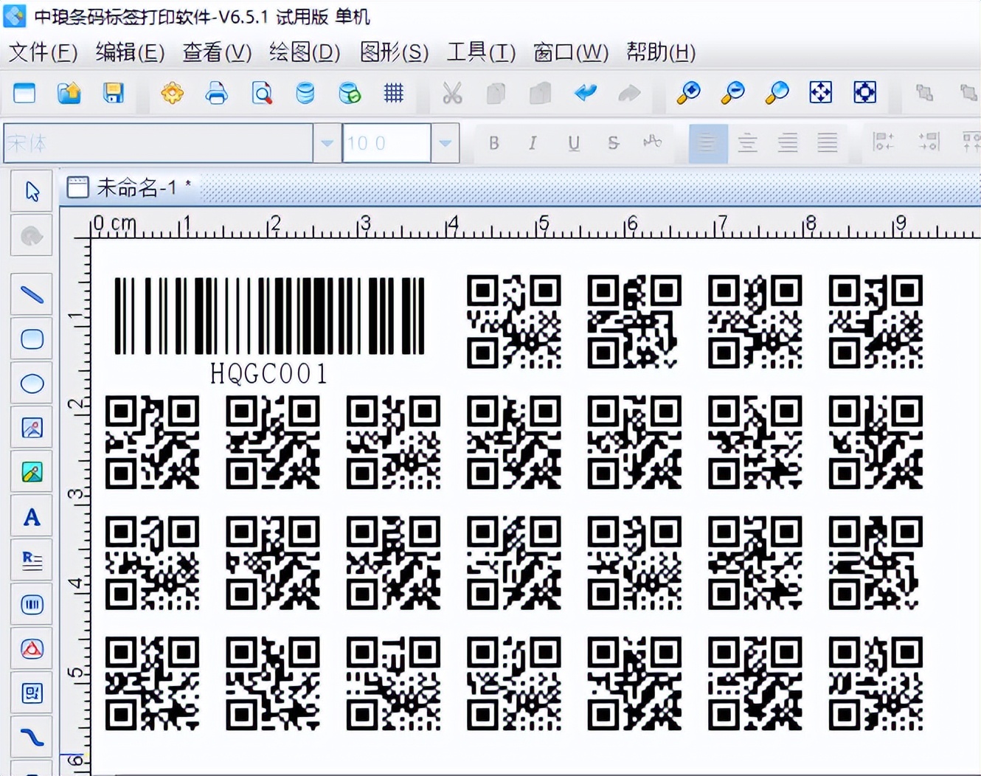This screenshot has height=776, width=981.
Task: Open the 工具(T) menu
Action: click(481, 52)
